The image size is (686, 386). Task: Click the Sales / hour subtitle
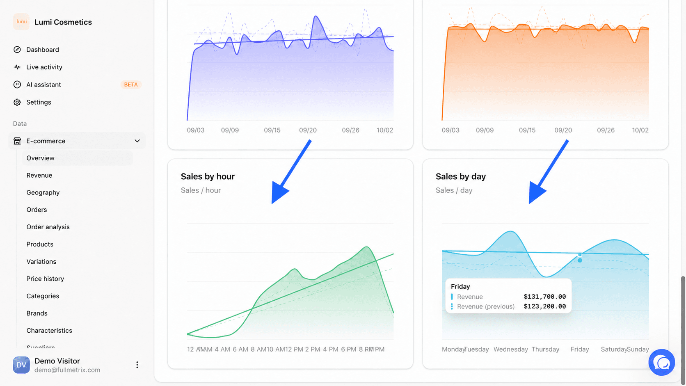click(201, 190)
